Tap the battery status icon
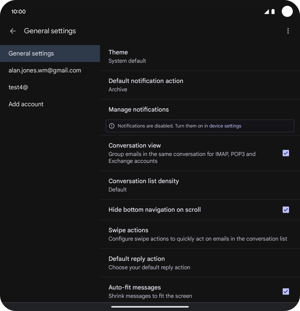Screen dimensions: 300x311 pos(273,12)
